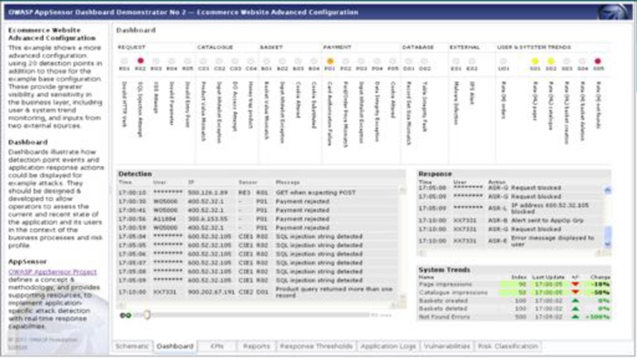
Task: Click the Response panel scroll-up arrow
Action: point(607,190)
